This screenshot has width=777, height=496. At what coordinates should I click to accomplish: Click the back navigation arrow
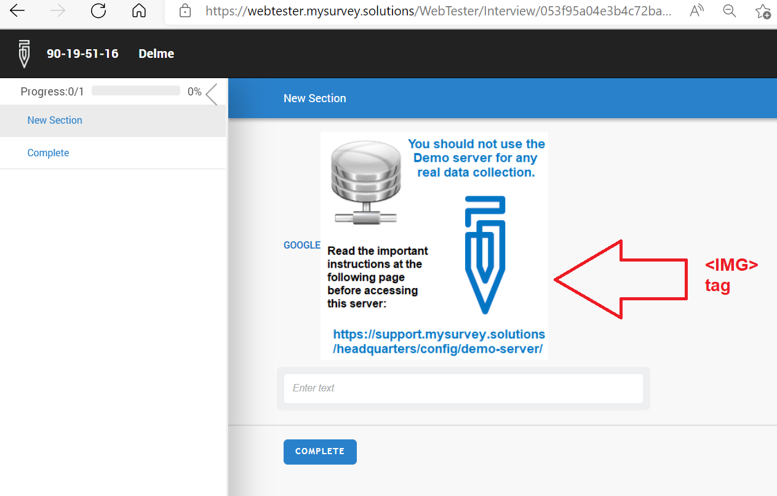point(17,10)
